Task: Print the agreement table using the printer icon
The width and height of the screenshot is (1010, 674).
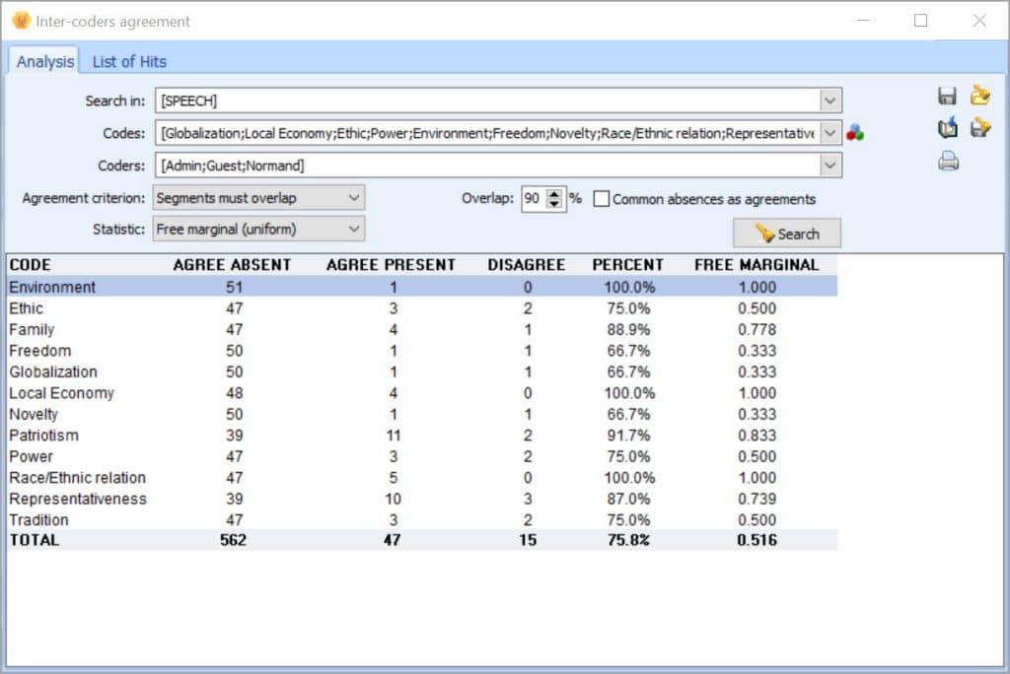Action: tap(947, 161)
